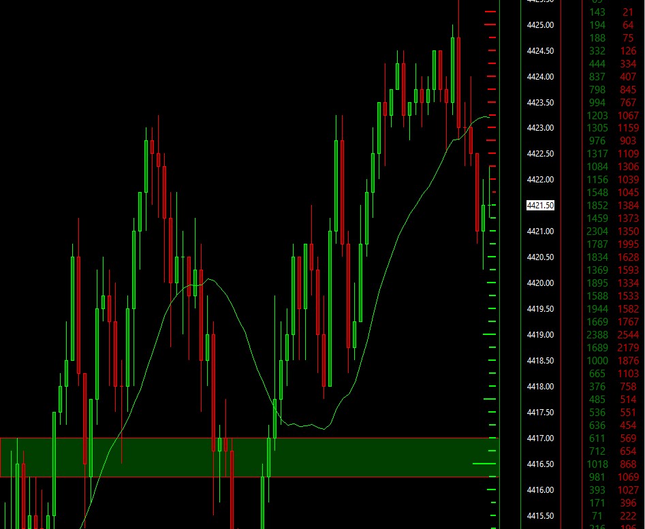The width and height of the screenshot is (645, 529).
Task: Click green volume value 194
Action: click(x=597, y=25)
